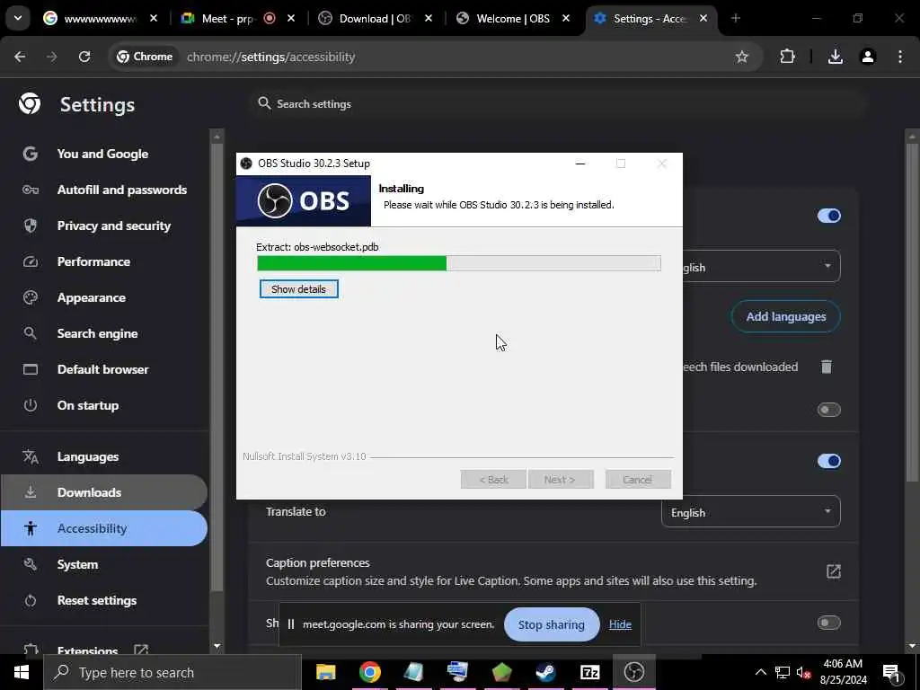This screenshot has width=920, height=690.
Task: Open You and Google settings
Action: click(102, 154)
